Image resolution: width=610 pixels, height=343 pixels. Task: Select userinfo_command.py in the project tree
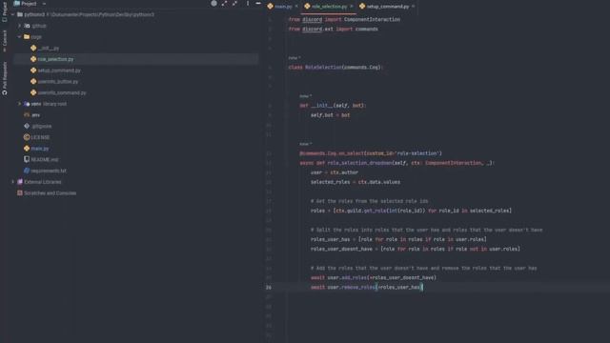62,93
